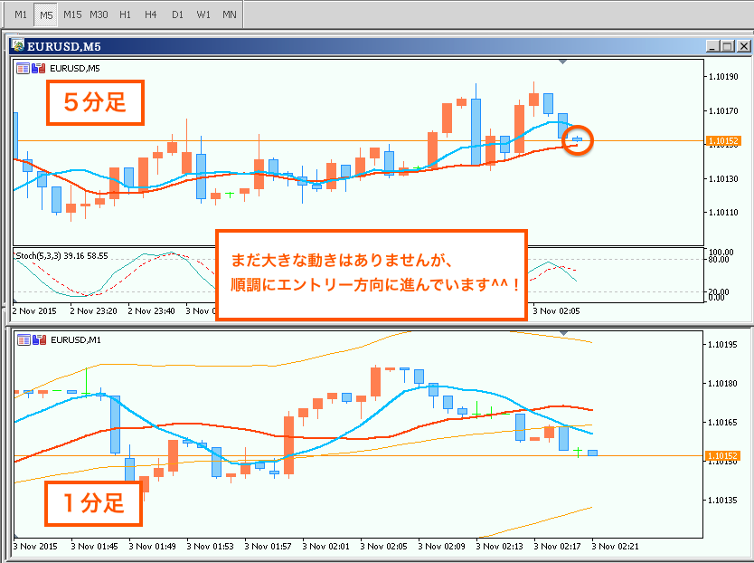Screen dimensions: 754x563
Task: Maximize the EURUSD,M5 chart window
Action: pyautogui.click(x=728, y=46)
